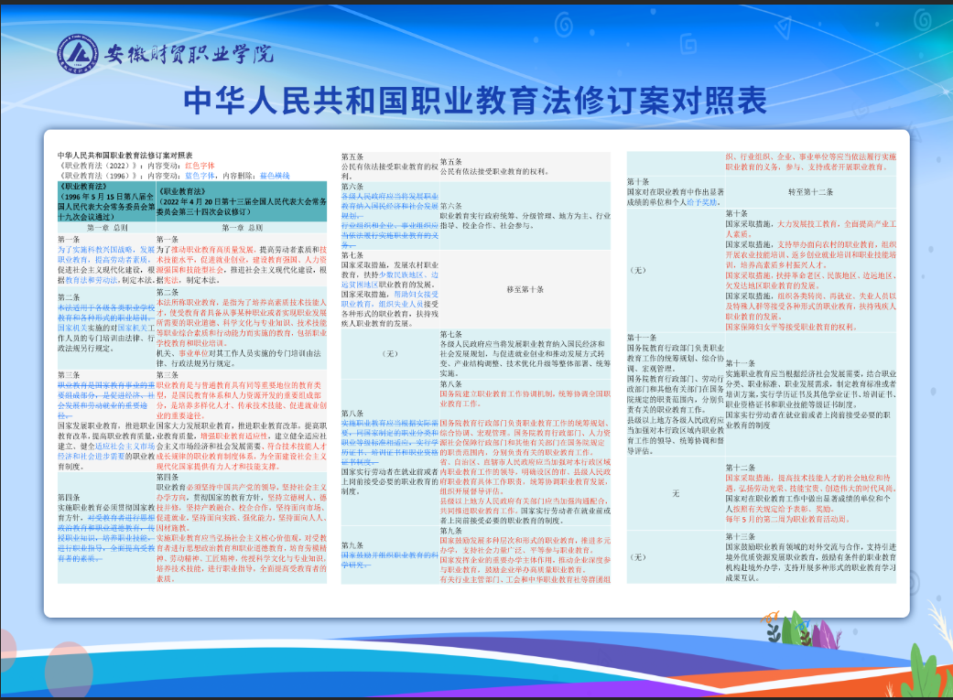Select the 2022 law teal header cell
Screen dimensions: 953x700
click(x=241, y=202)
